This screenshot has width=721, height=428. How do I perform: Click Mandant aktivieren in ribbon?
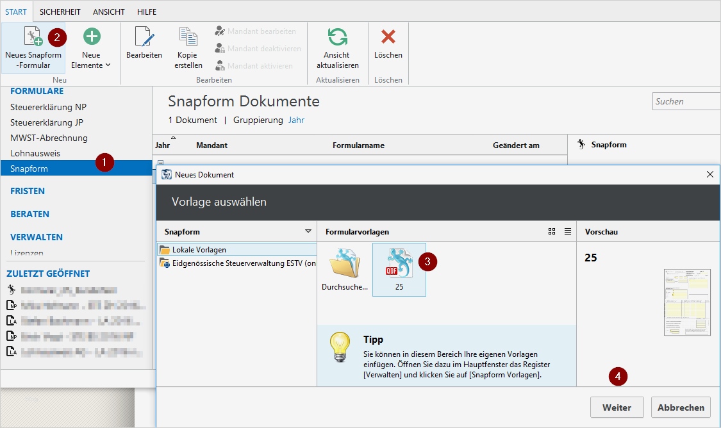coord(253,66)
